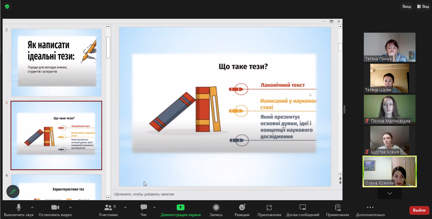Select slide 4 thumbnail Характеристики тез
The image size is (432, 219).
56,187
